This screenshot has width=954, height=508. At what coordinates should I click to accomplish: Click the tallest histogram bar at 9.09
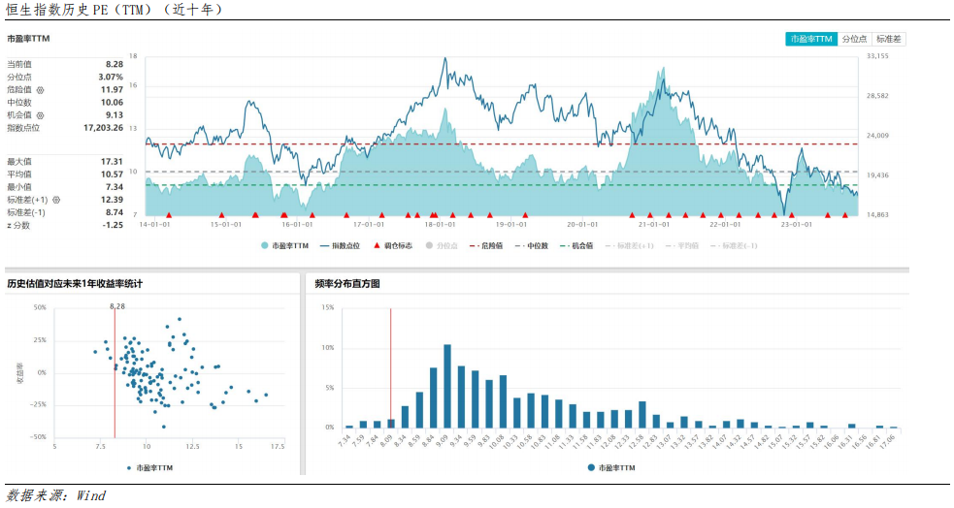tap(447, 386)
